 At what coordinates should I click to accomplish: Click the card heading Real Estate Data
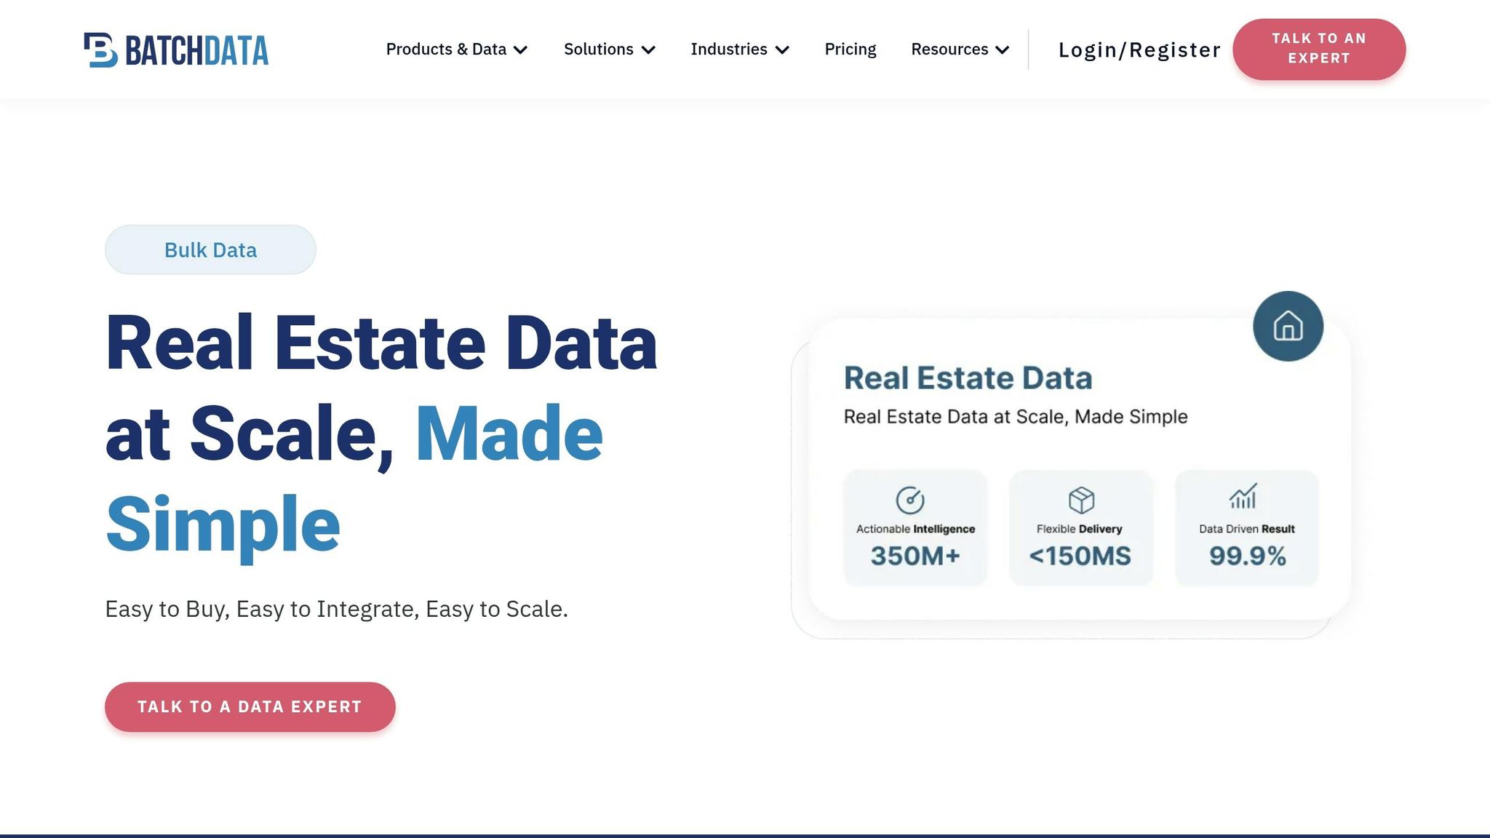coord(968,378)
